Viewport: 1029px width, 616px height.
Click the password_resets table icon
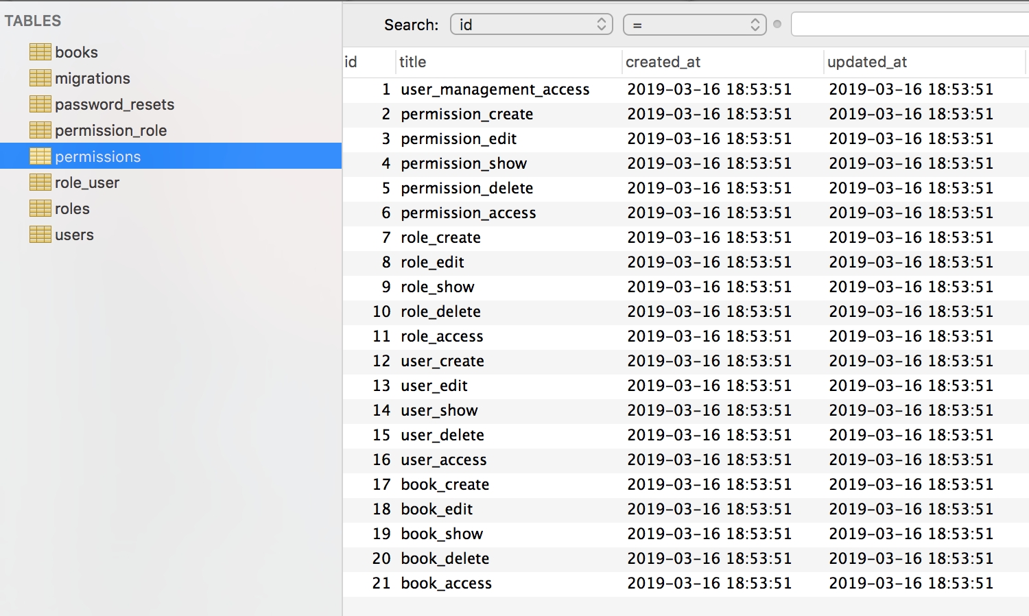(x=40, y=104)
